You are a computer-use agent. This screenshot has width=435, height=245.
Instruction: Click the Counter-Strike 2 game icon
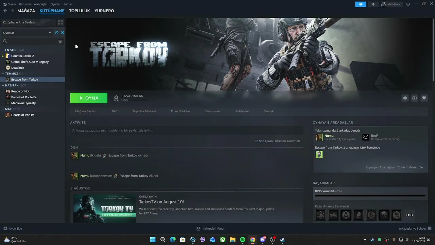coord(8,56)
